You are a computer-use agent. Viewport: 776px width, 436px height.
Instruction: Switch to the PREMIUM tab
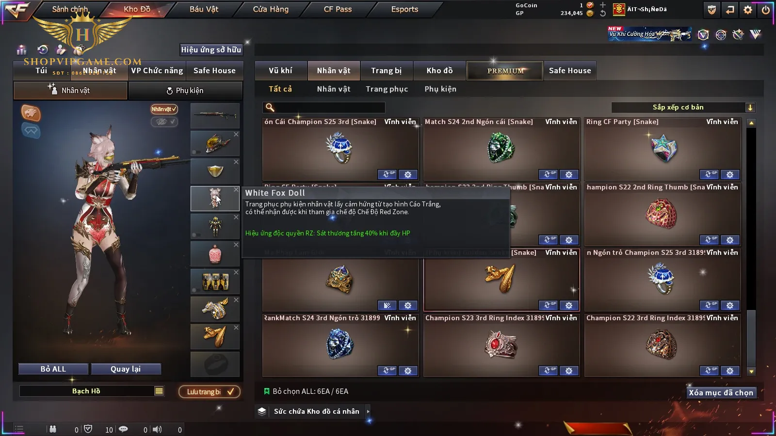tap(505, 71)
